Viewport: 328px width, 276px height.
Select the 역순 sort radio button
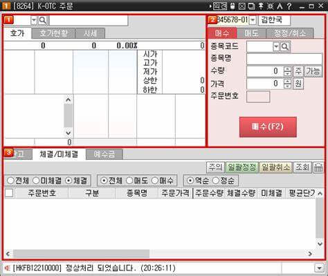(190, 181)
